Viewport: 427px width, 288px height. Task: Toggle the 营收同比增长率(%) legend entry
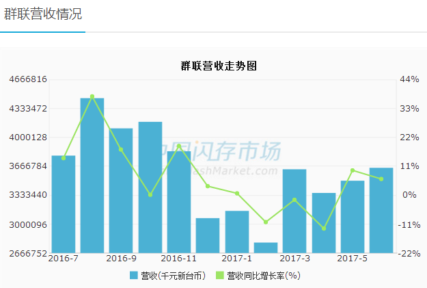pos(258,276)
